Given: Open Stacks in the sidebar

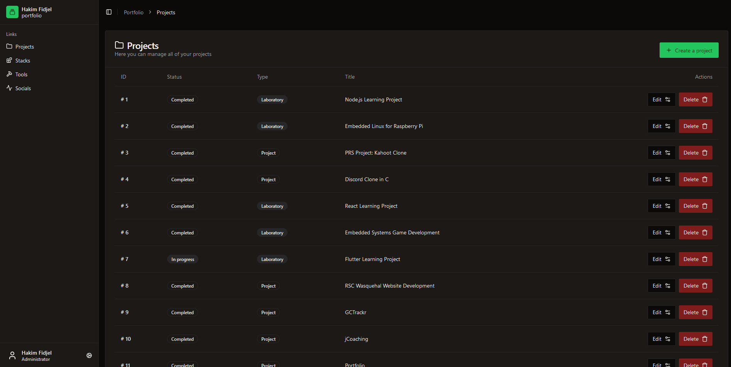Looking at the screenshot, I should (22, 61).
